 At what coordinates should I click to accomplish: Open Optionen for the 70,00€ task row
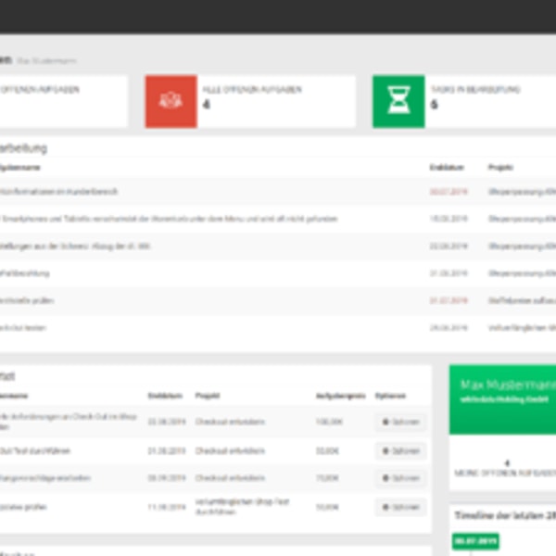coord(400,478)
